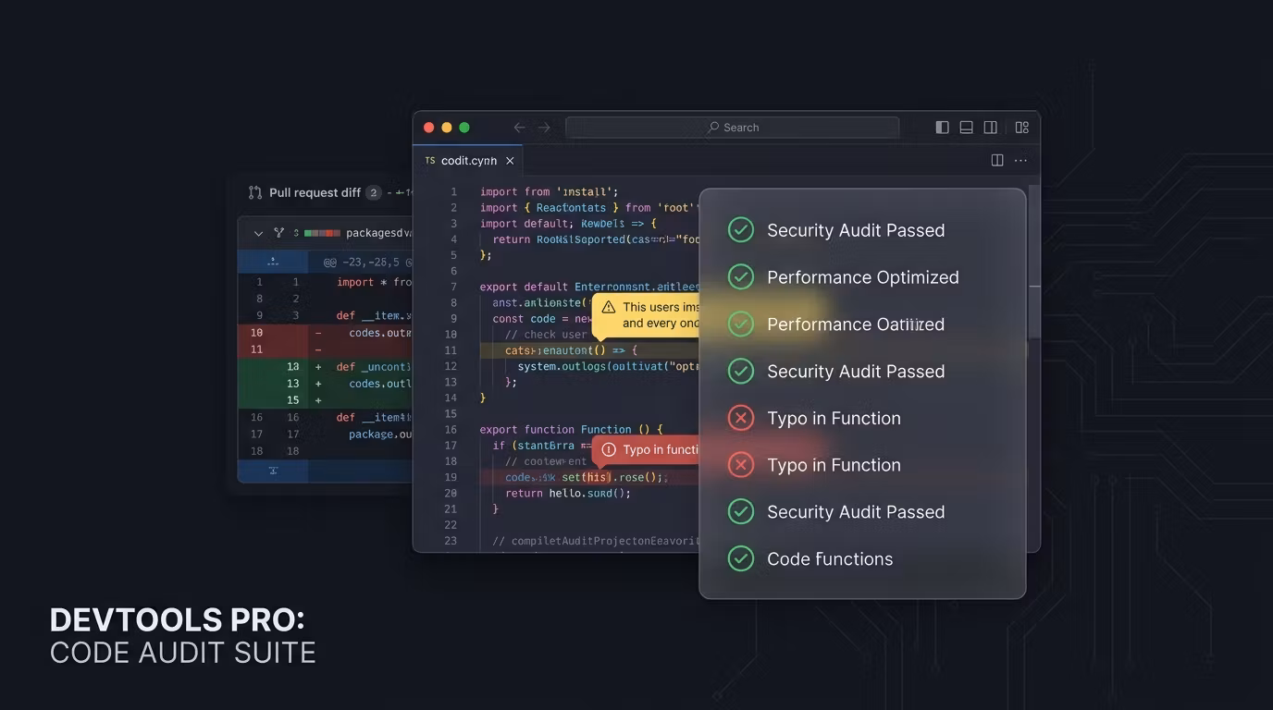This screenshot has width=1273, height=710.
Task: Toggle the bottom panel layout icon
Action: 966,128
